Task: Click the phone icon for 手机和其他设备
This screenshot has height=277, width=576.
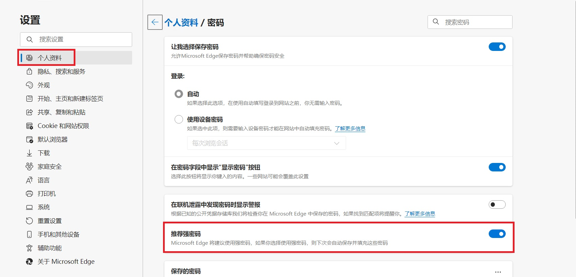Action: pyautogui.click(x=30, y=234)
